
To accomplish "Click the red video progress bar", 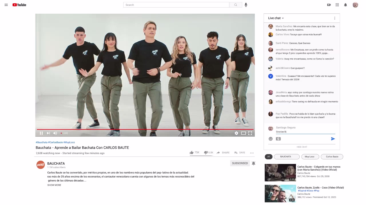I will [145, 130].
